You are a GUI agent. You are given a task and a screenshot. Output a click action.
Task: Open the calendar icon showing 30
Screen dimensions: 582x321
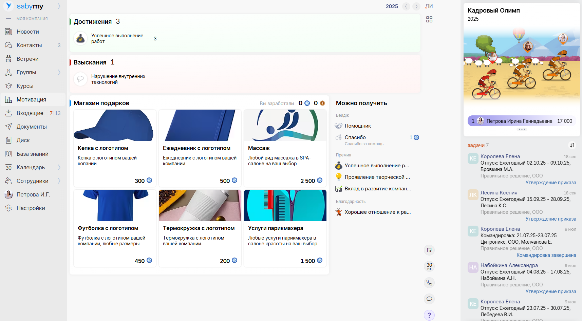click(429, 266)
